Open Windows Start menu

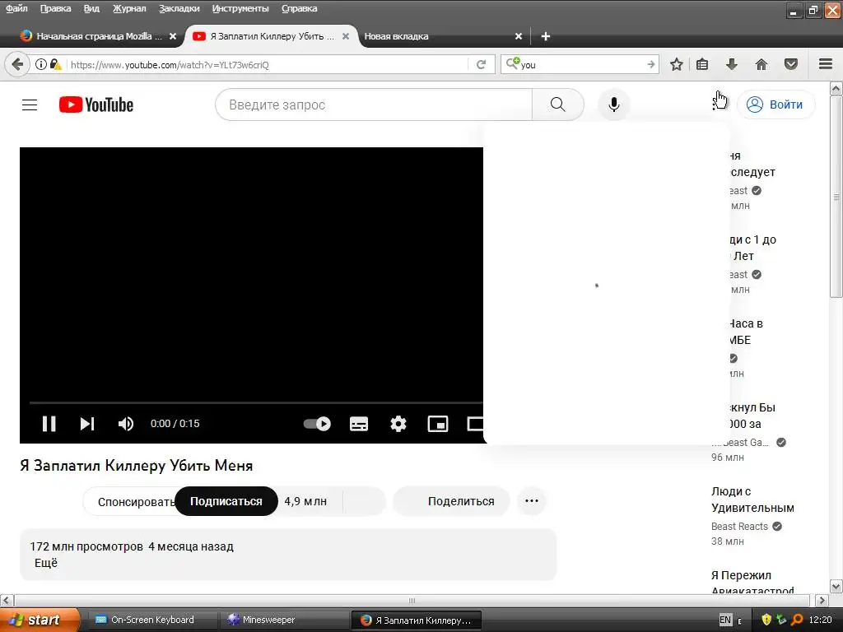[39, 620]
